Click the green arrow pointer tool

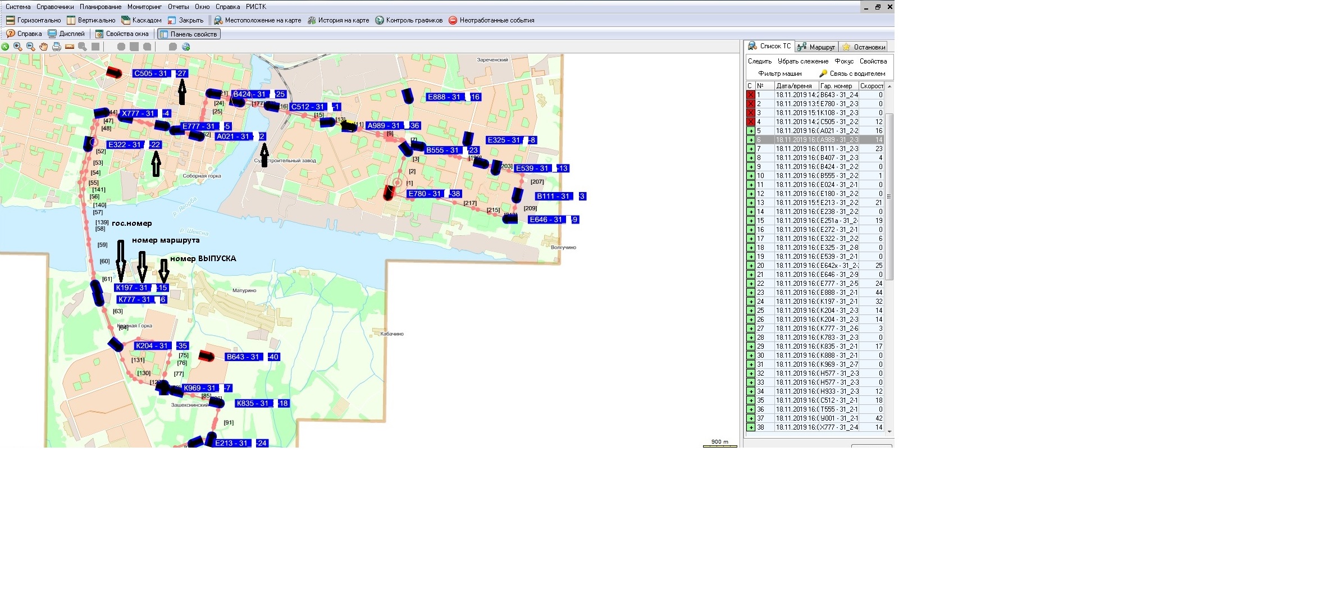(x=5, y=47)
